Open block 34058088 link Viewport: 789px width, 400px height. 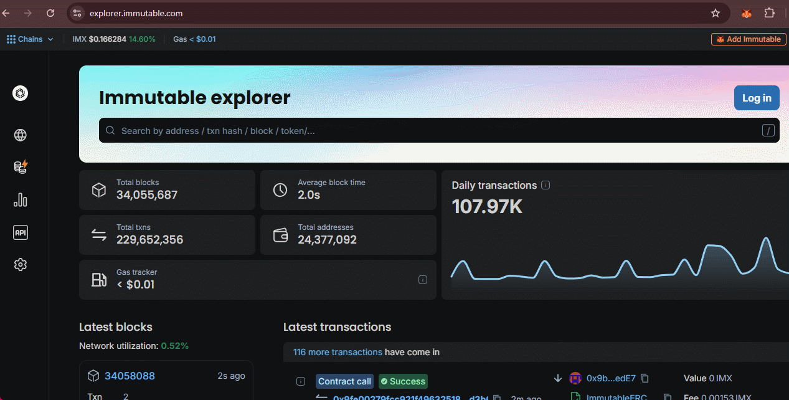point(130,376)
